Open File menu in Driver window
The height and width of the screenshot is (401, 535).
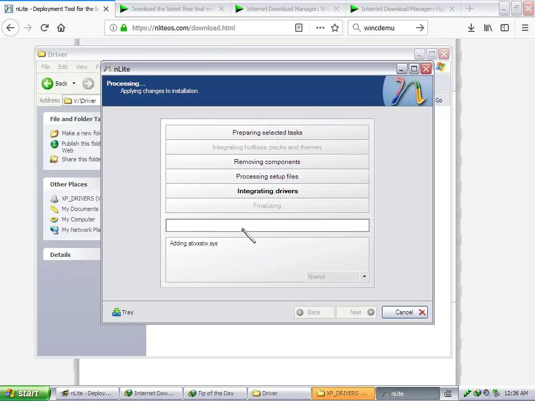[x=45, y=67]
